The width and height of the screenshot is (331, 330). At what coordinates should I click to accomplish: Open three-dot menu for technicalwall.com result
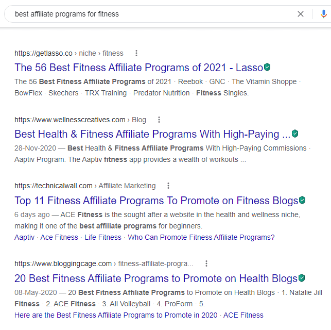pos(168,186)
